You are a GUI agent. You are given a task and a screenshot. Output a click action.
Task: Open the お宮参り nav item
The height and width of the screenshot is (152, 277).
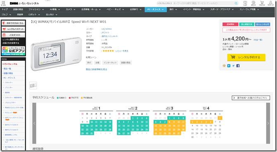coord(135,9)
